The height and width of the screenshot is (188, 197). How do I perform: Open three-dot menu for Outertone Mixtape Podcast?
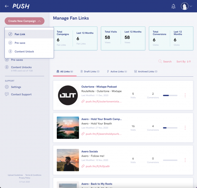point(185,95)
